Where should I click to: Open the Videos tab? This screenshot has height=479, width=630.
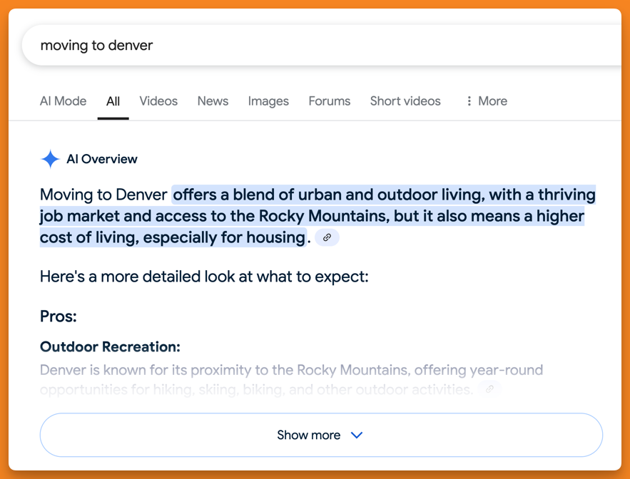point(158,101)
